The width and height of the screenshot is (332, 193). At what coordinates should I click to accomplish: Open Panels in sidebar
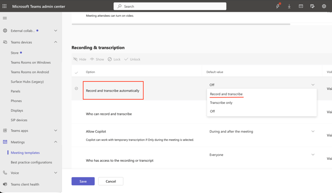[15, 92]
